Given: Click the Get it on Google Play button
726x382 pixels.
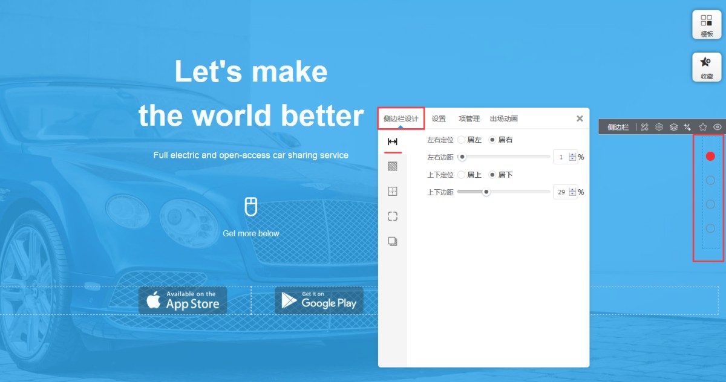Looking at the screenshot, I should coord(319,300).
